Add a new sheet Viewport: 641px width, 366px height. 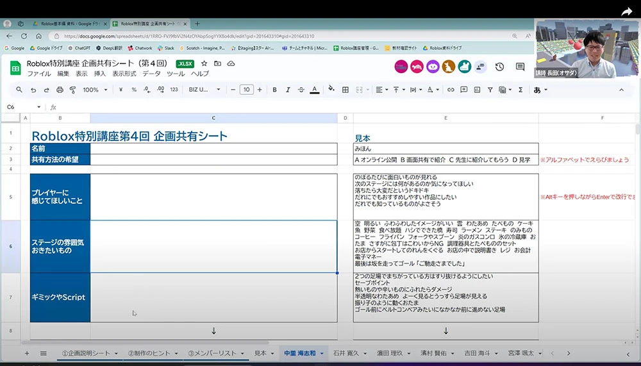(x=27, y=353)
